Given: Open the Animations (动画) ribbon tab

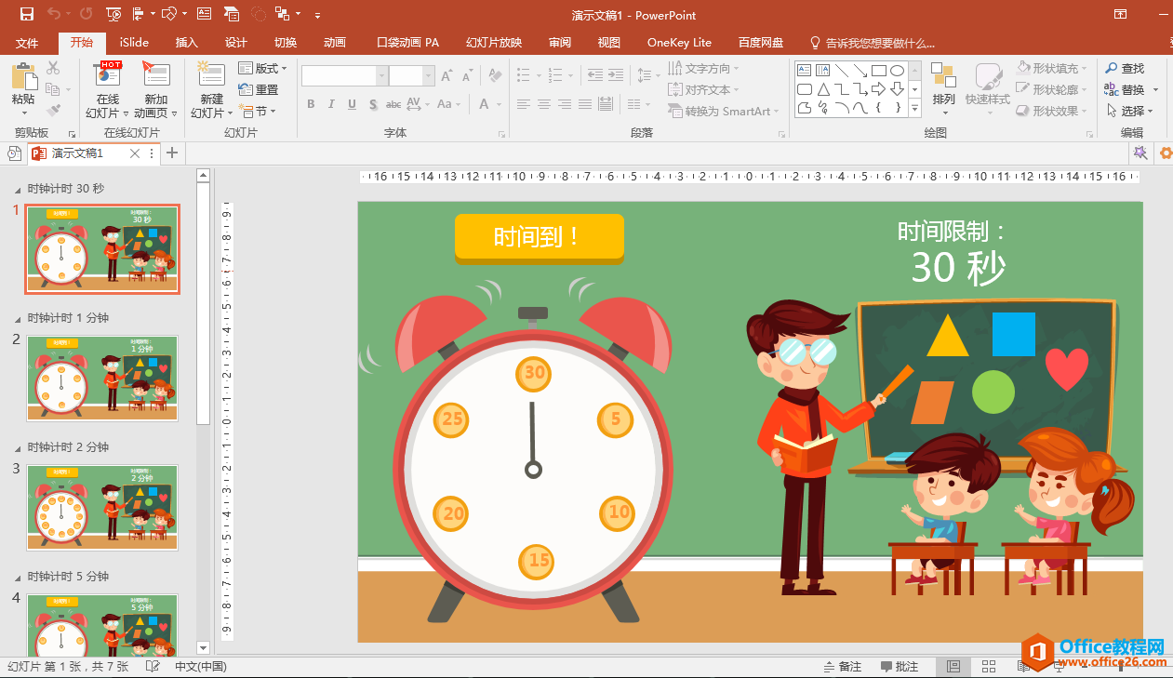Looking at the screenshot, I should (334, 43).
